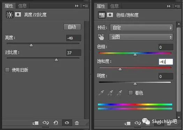Open the Hue/Saturation panel flyout menu
Screen dimensions: 183x130
(177, 6)
